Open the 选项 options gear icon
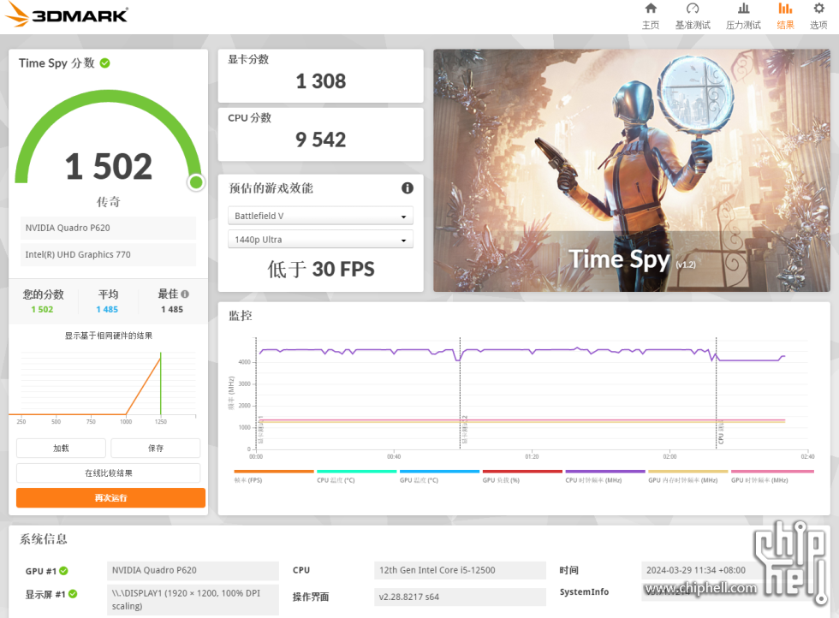 [x=818, y=9]
